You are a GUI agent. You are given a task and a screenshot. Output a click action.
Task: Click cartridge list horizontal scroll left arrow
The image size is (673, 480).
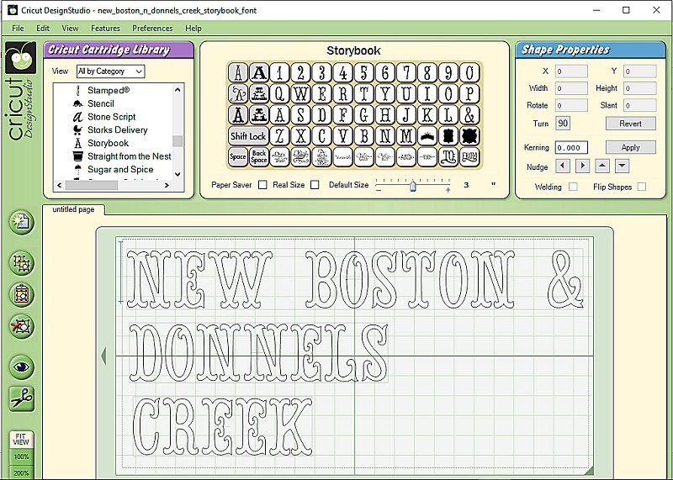(59, 185)
